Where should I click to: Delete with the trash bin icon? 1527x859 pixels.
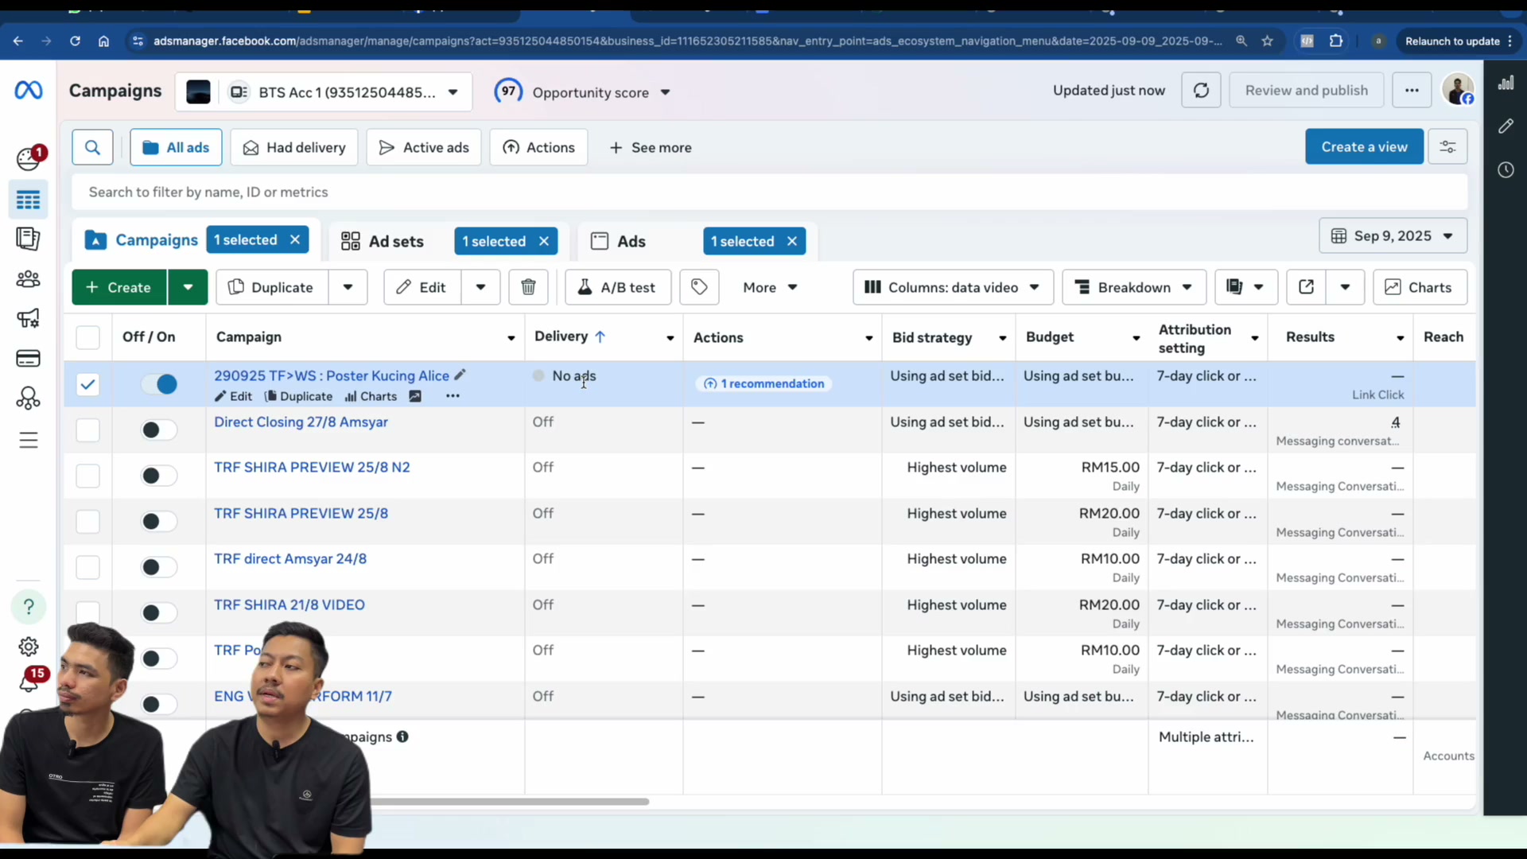(528, 287)
